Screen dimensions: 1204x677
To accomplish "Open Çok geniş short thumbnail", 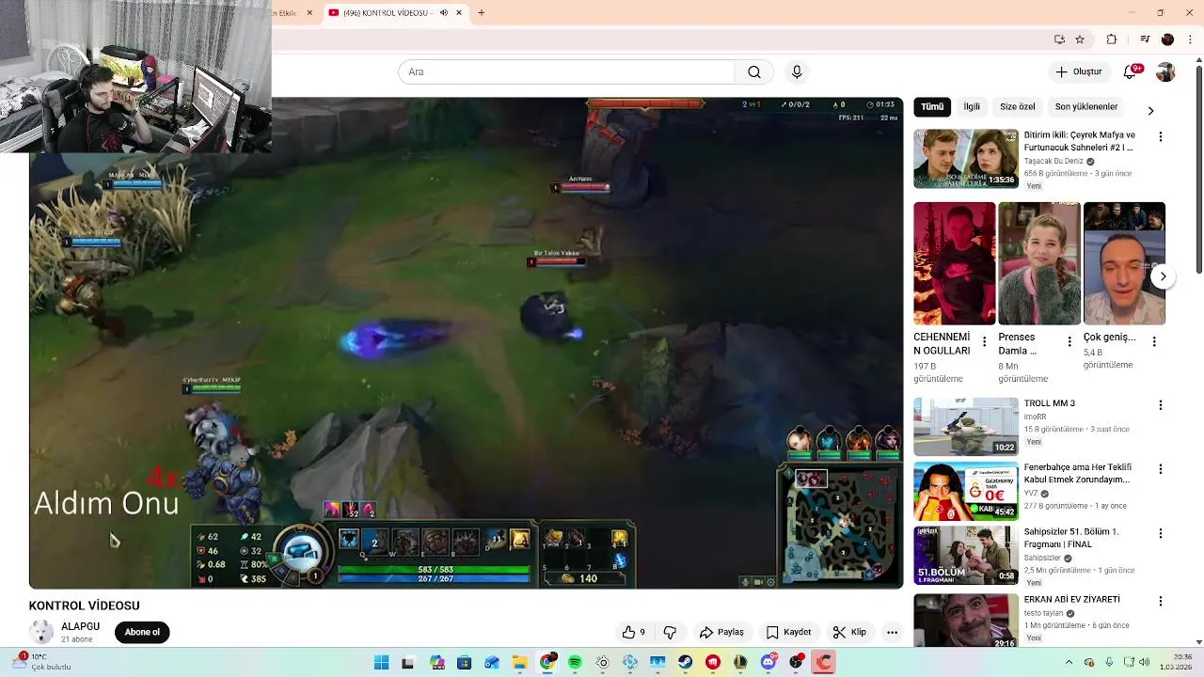I will [1124, 263].
